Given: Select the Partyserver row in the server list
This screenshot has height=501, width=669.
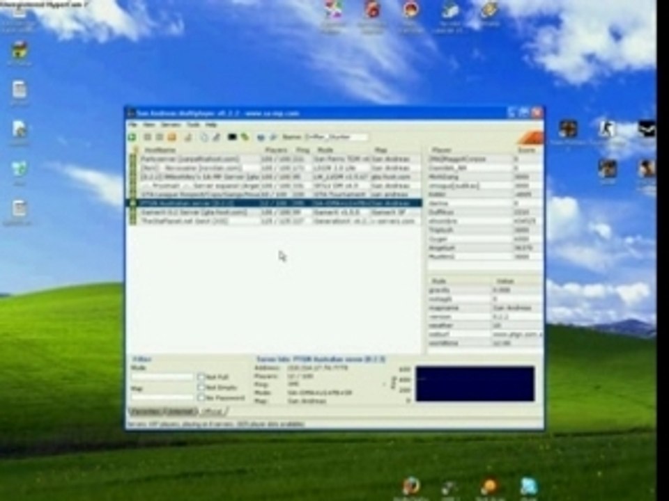Looking at the screenshot, I should [x=275, y=159].
